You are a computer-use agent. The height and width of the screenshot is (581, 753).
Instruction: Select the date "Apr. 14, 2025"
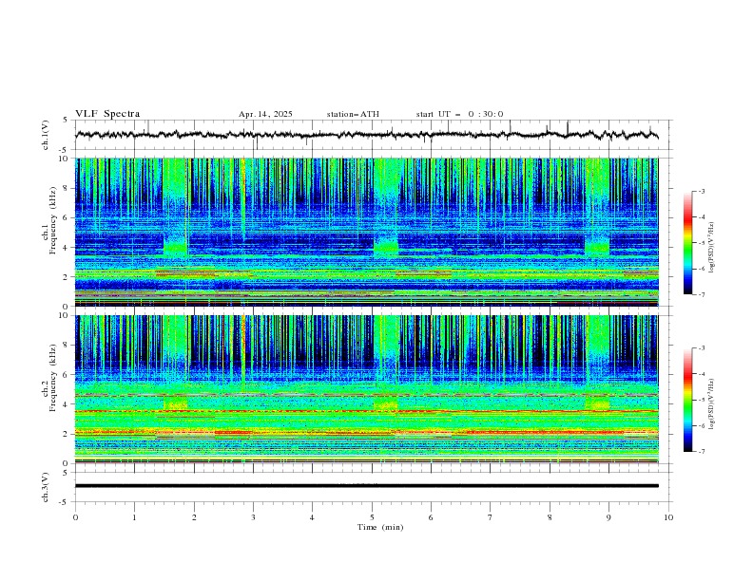pos(265,114)
